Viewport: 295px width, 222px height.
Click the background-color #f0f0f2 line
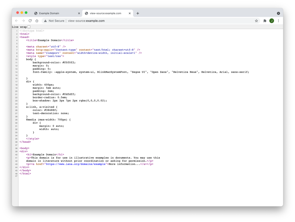(x=54, y=62)
